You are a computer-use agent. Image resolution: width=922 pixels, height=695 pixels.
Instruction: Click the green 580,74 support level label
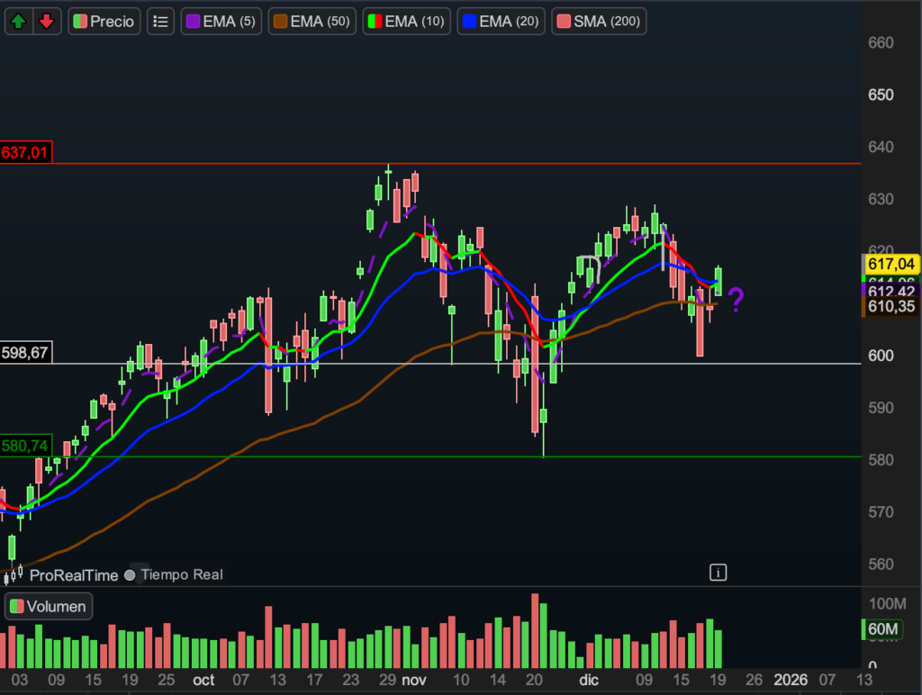pos(26,445)
